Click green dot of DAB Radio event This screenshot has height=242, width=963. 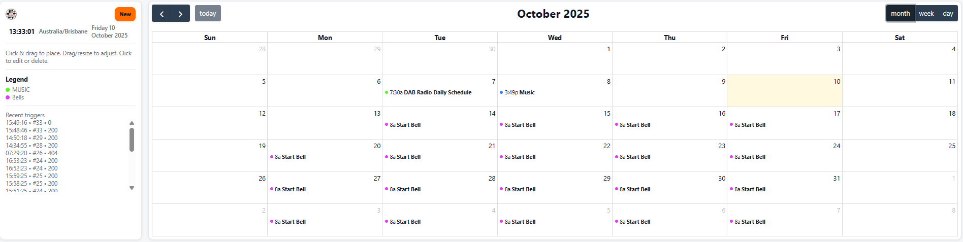(387, 92)
